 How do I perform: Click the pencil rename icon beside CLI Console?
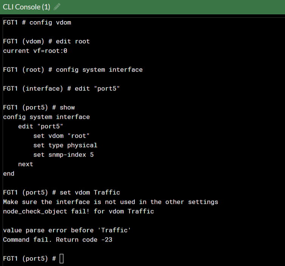(57, 7)
